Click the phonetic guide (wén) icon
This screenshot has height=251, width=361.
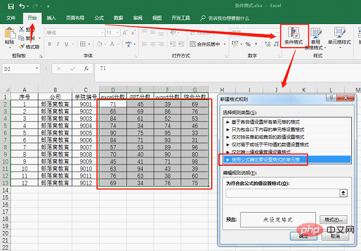point(128,44)
